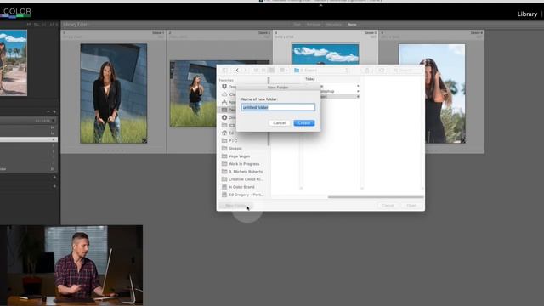This screenshot has height=306, width=544.
Task: Switch file dialog to list view
Action: tap(263, 70)
